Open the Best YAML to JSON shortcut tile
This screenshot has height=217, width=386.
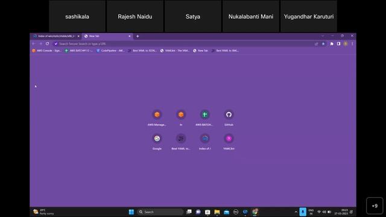181,142
